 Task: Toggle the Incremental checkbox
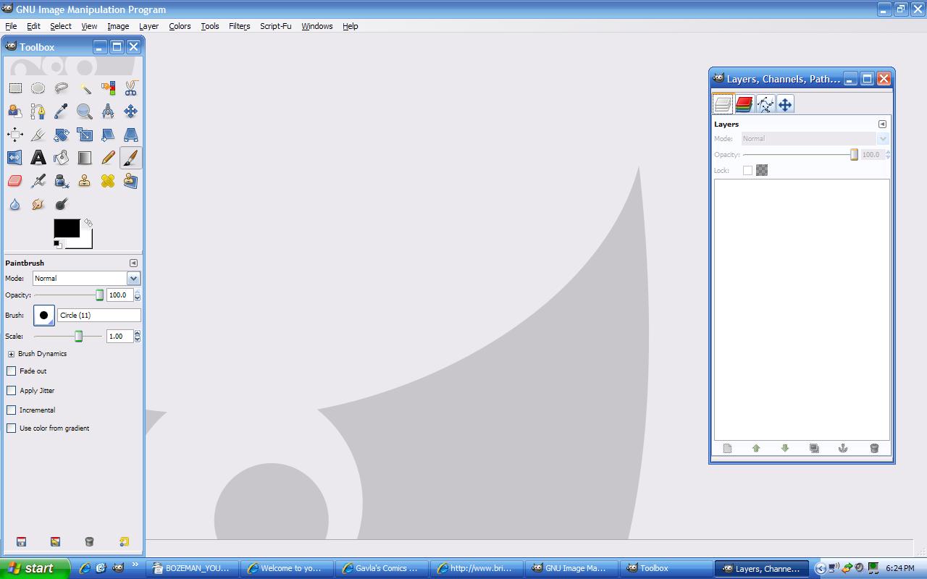click(11, 410)
